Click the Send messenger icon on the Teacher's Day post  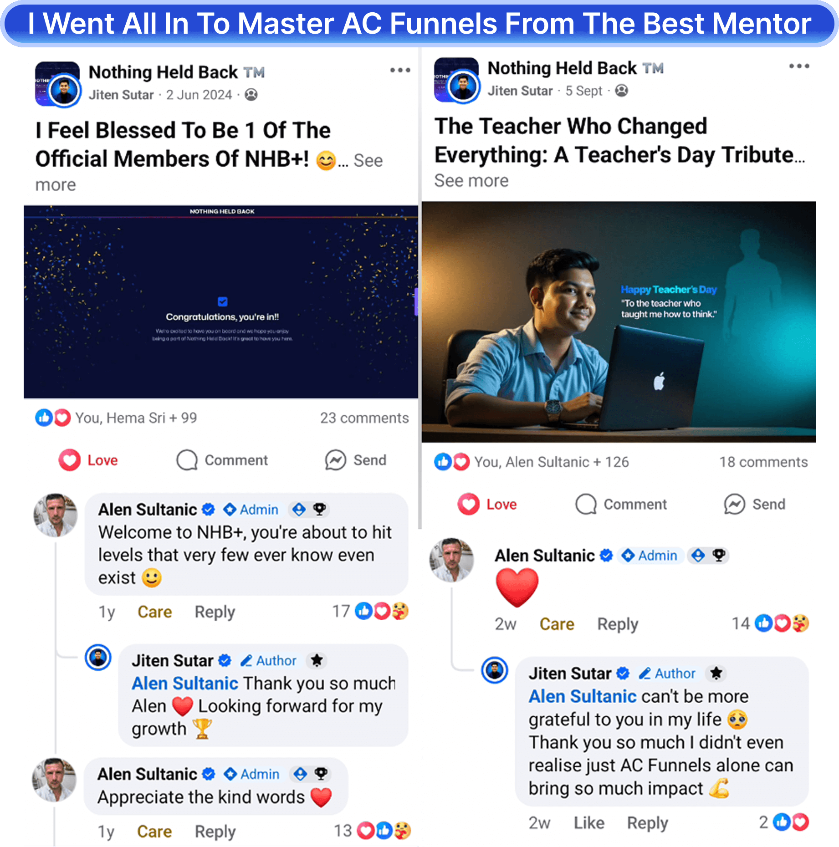734,504
